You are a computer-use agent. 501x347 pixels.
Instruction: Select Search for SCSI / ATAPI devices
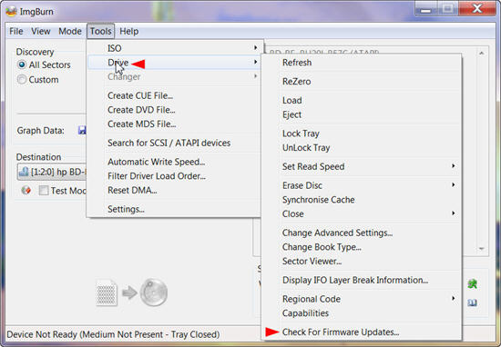click(x=175, y=143)
